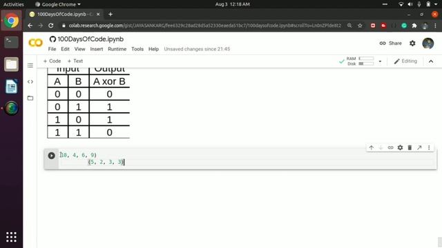Screen dimensions: 442x248
Task: Close the 100DaysOfCode.ipynb browser tab
Action: pyautogui.click(x=98, y=14)
